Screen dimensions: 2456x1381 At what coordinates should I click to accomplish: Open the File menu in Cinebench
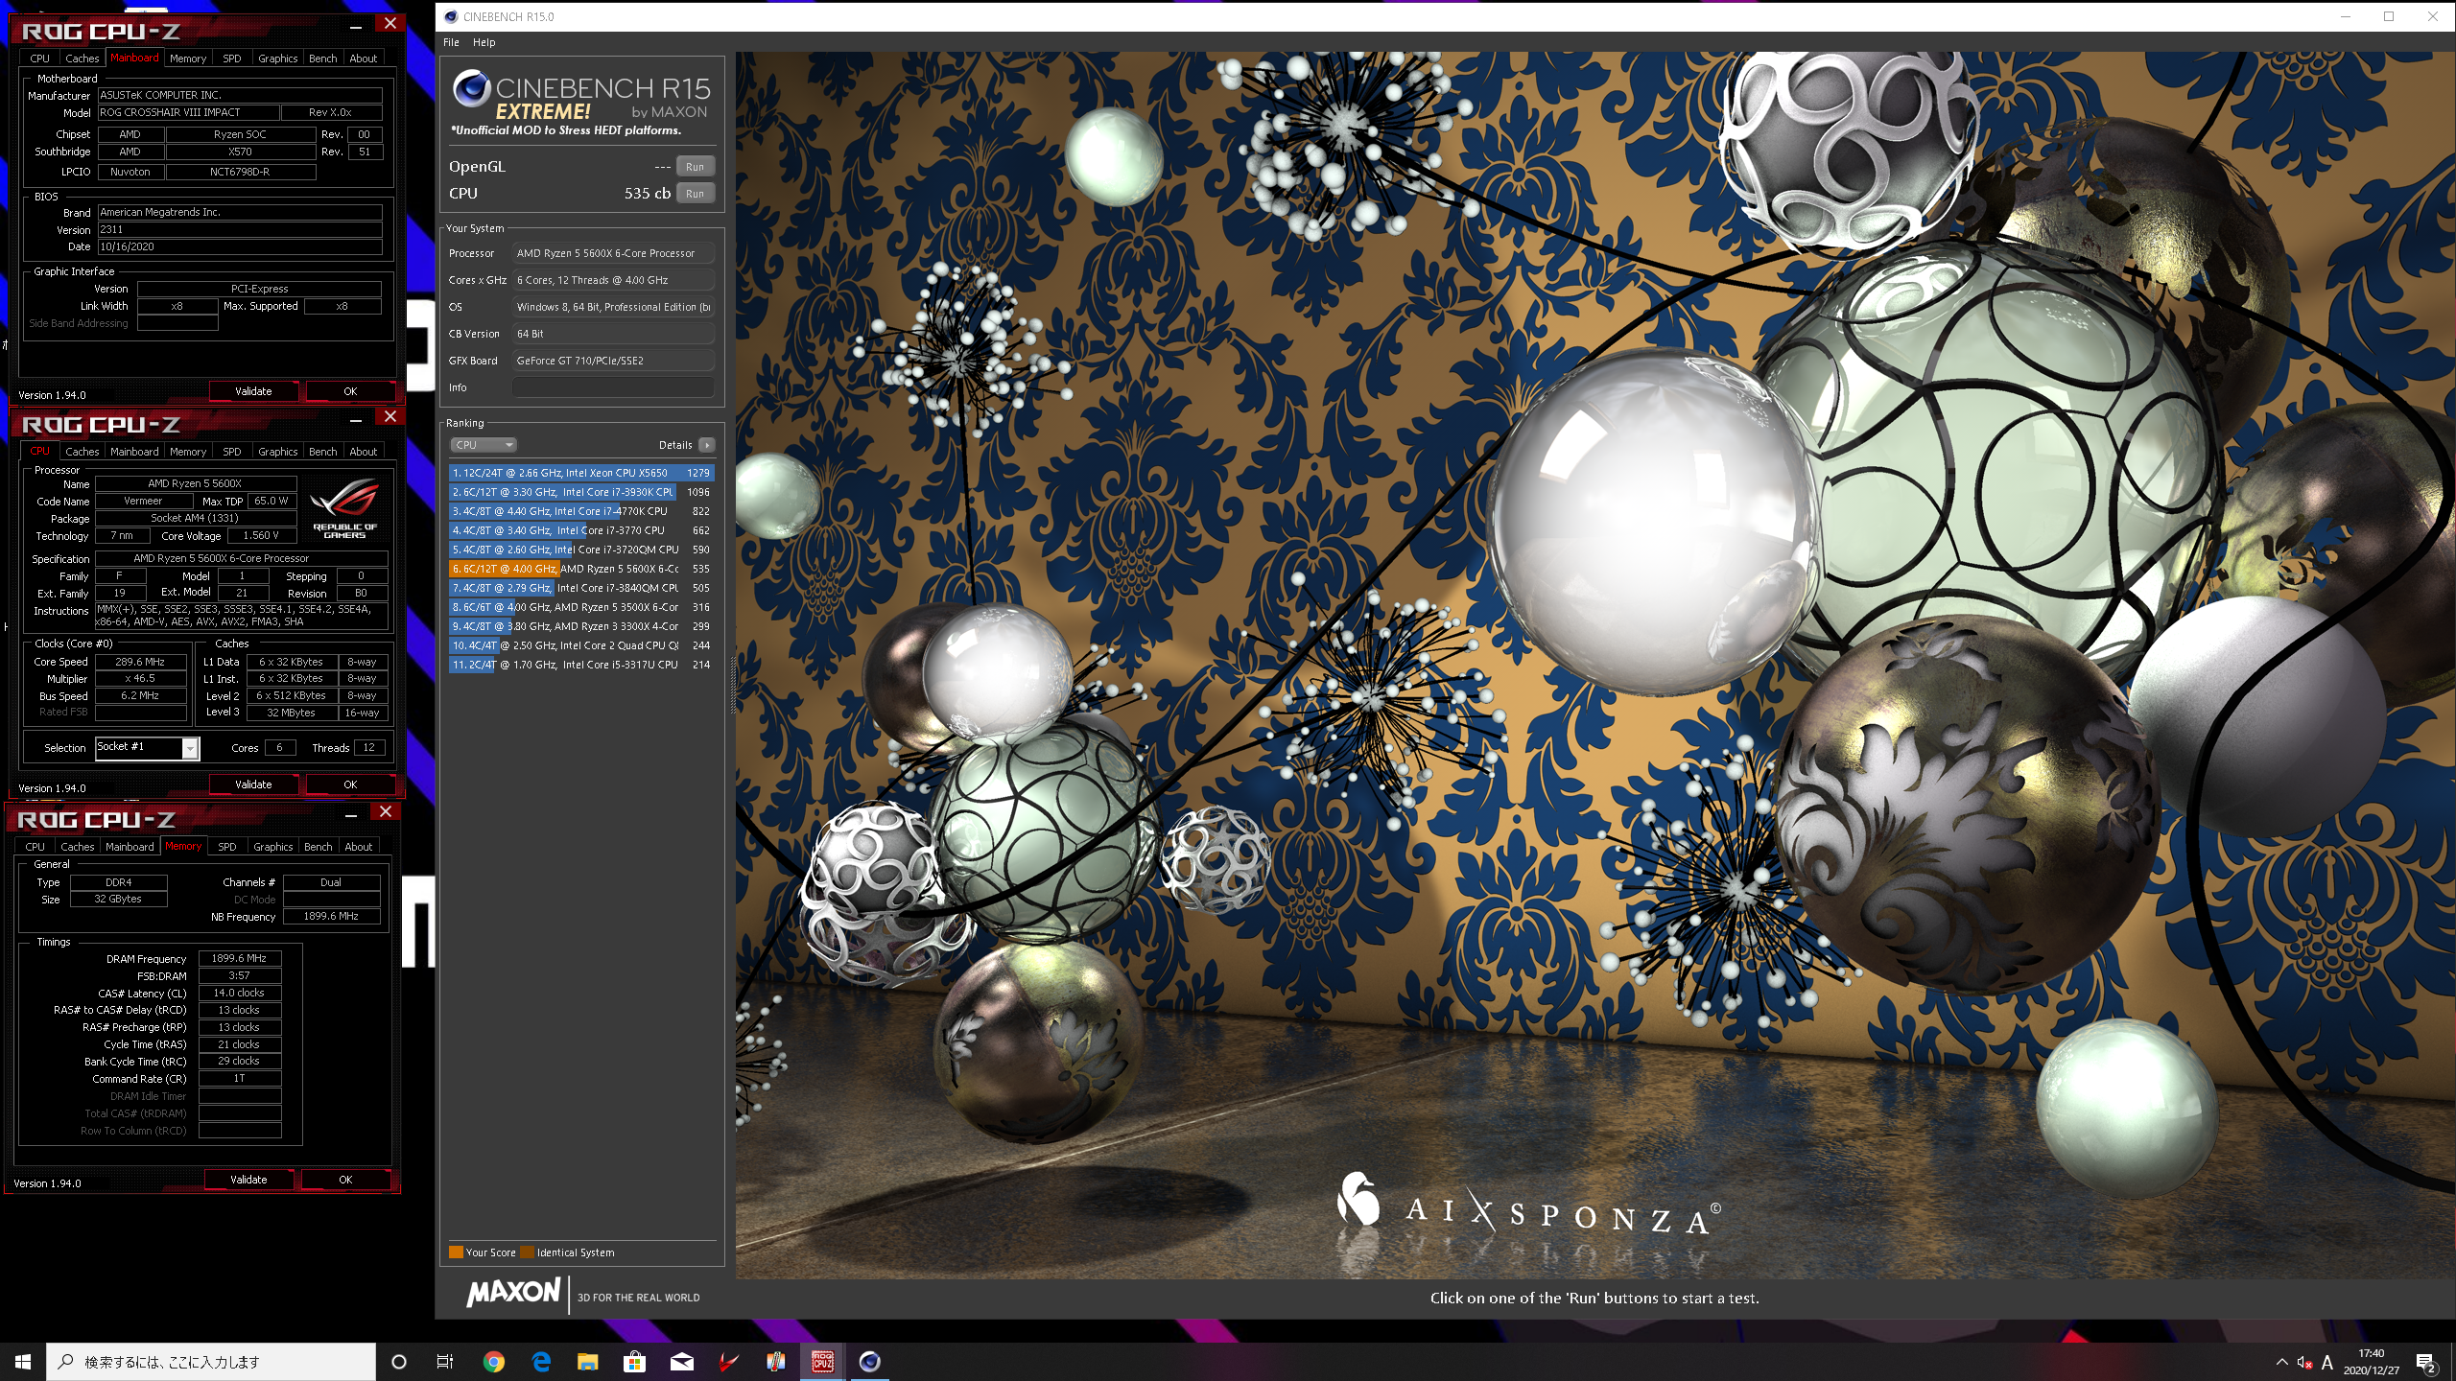click(451, 42)
